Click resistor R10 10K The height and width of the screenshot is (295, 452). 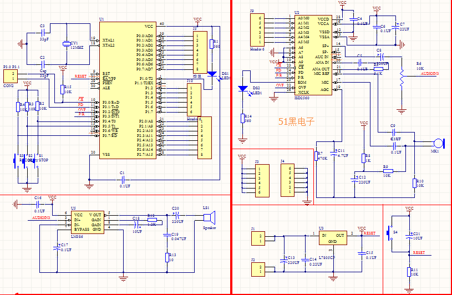pos(414,183)
